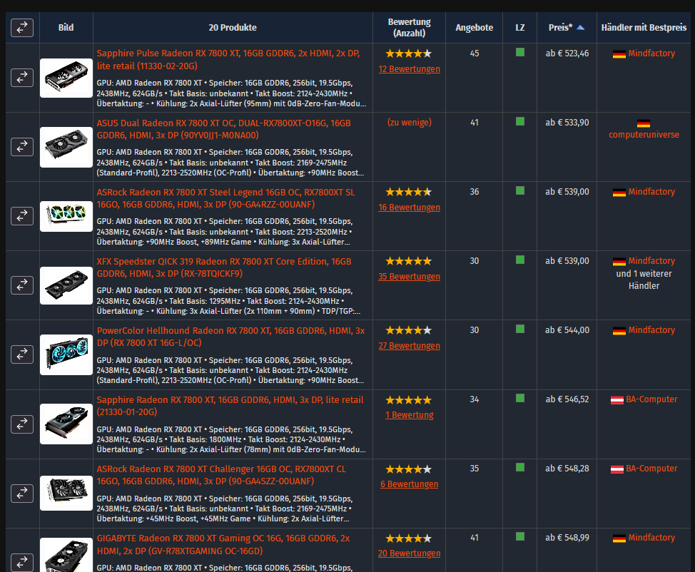Click availability indicator for PowerColor Hellhound
This screenshot has width=695, height=572.
point(520,329)
